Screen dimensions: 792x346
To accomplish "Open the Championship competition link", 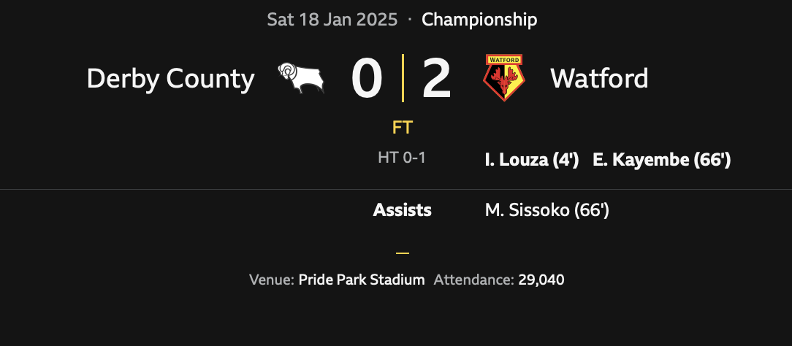I will point(479,20).
